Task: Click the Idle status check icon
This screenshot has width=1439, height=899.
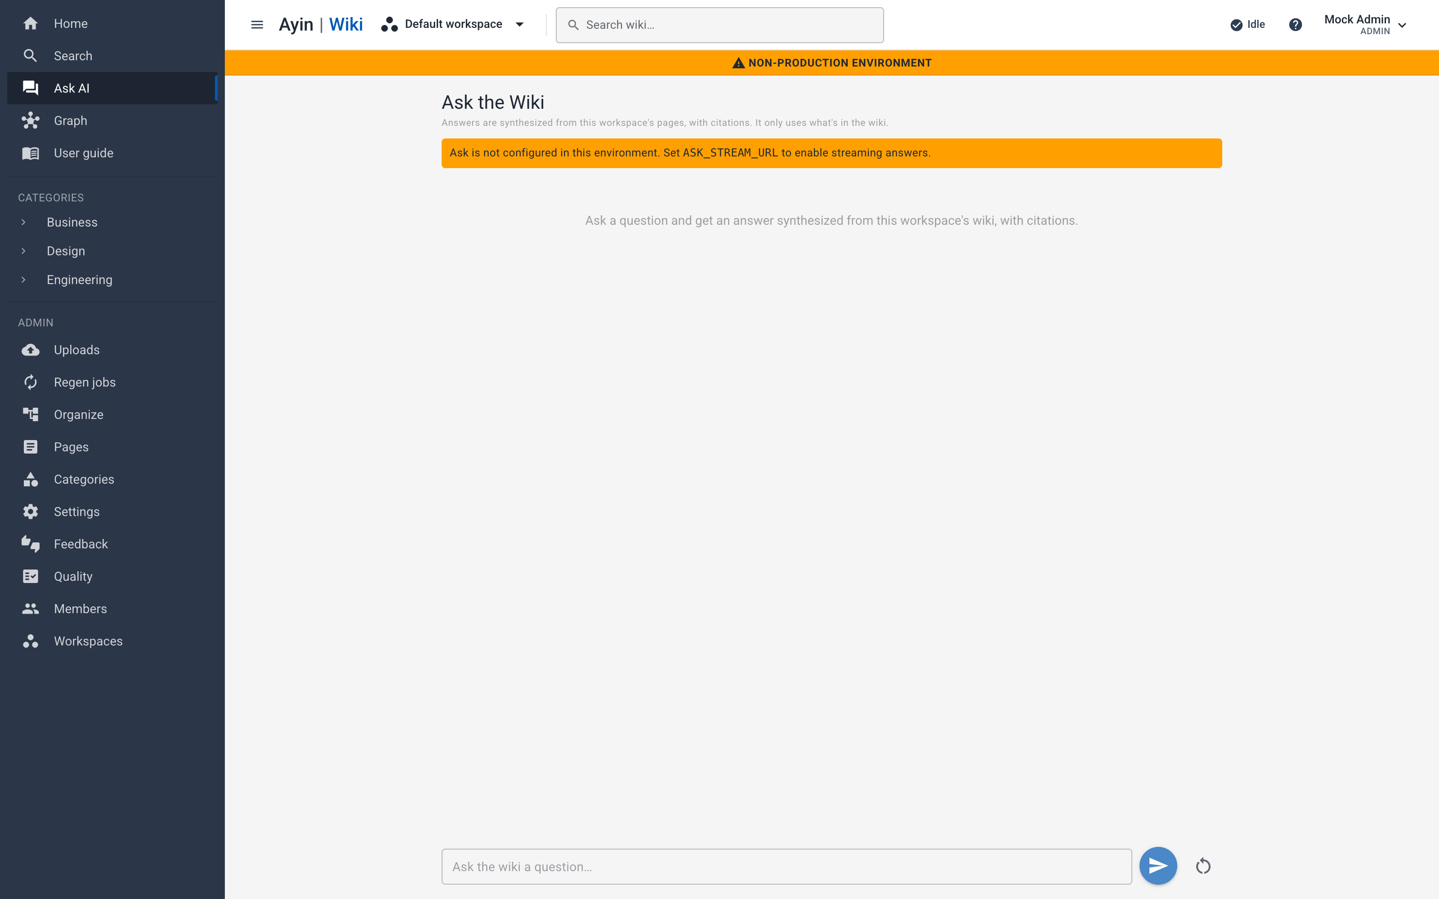Action: 1236,24
